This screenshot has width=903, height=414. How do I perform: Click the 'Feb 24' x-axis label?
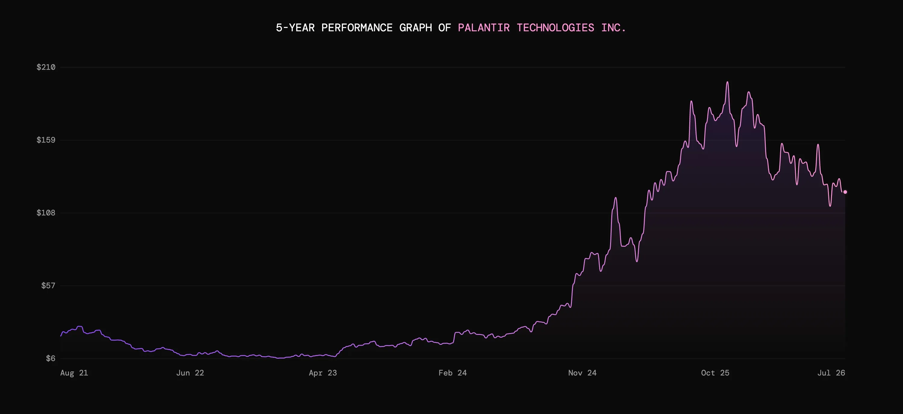coord(452,373)
